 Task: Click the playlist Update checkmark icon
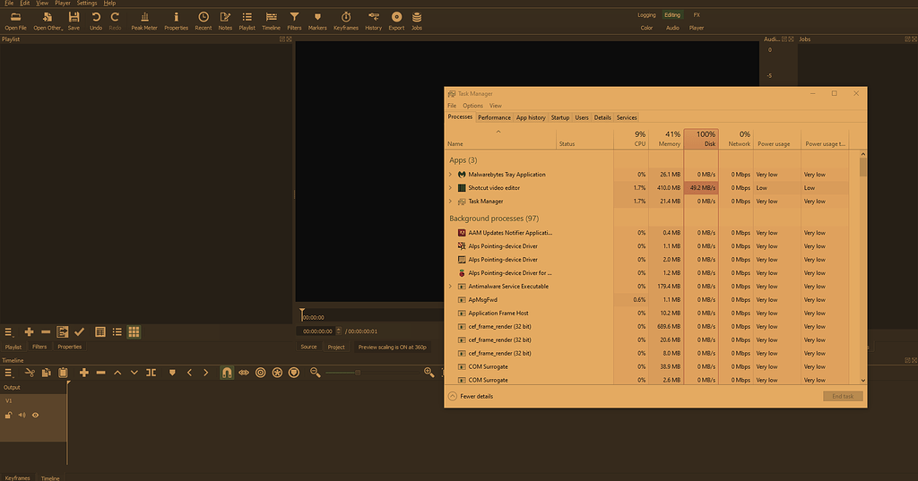(80, 331)
